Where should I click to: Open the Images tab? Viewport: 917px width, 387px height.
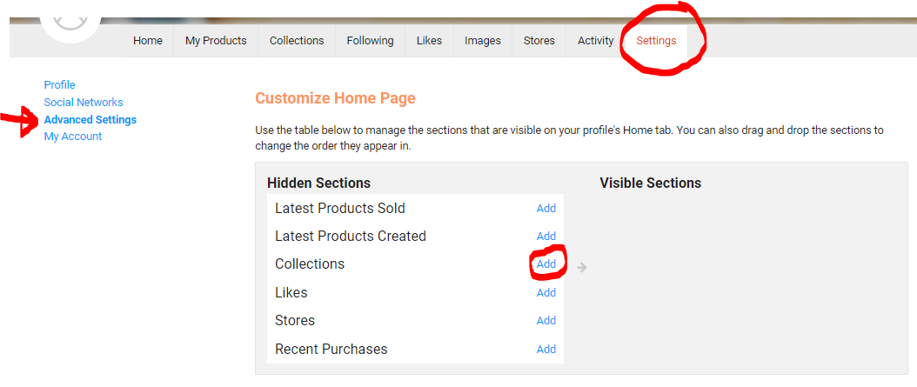(483, 41)
